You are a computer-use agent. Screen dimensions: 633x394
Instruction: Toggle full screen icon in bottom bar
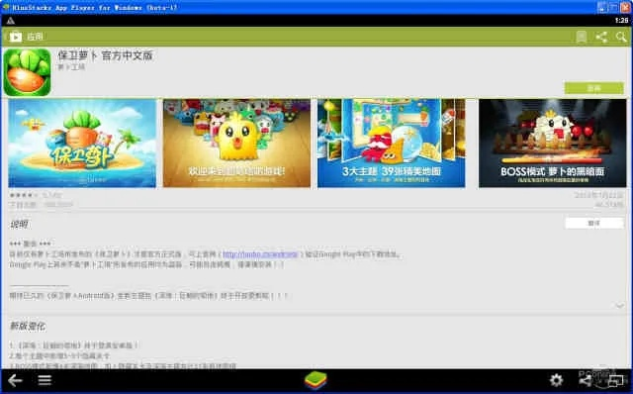pos(616,380)
